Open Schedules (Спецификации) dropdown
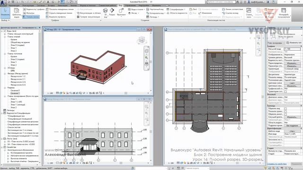 [176, 9]
